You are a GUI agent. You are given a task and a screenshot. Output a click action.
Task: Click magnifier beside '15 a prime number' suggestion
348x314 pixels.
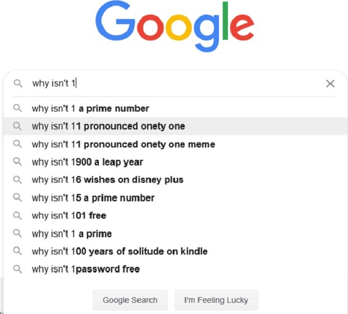17,197
